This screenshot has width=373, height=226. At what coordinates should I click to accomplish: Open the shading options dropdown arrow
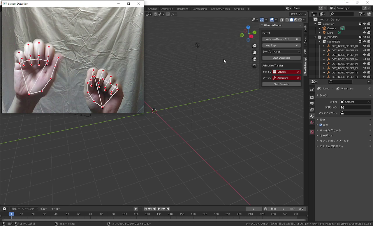click(x=305, y=20)
